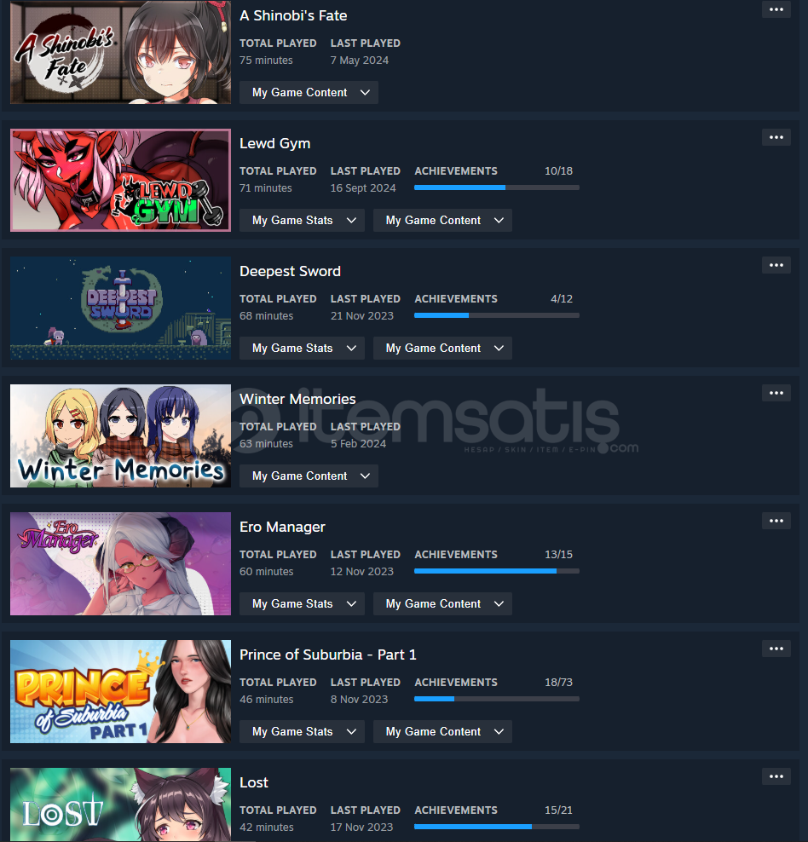Open three-dot menu for Prince of Suburbia

click(x=776, y=649)
